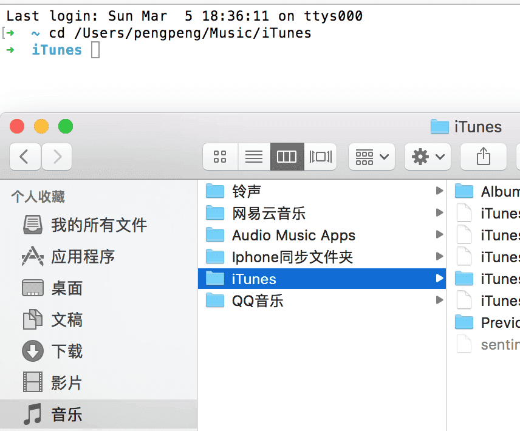
Task: Expand 网易云音乐 disclosure arrow
Action: 439,212
